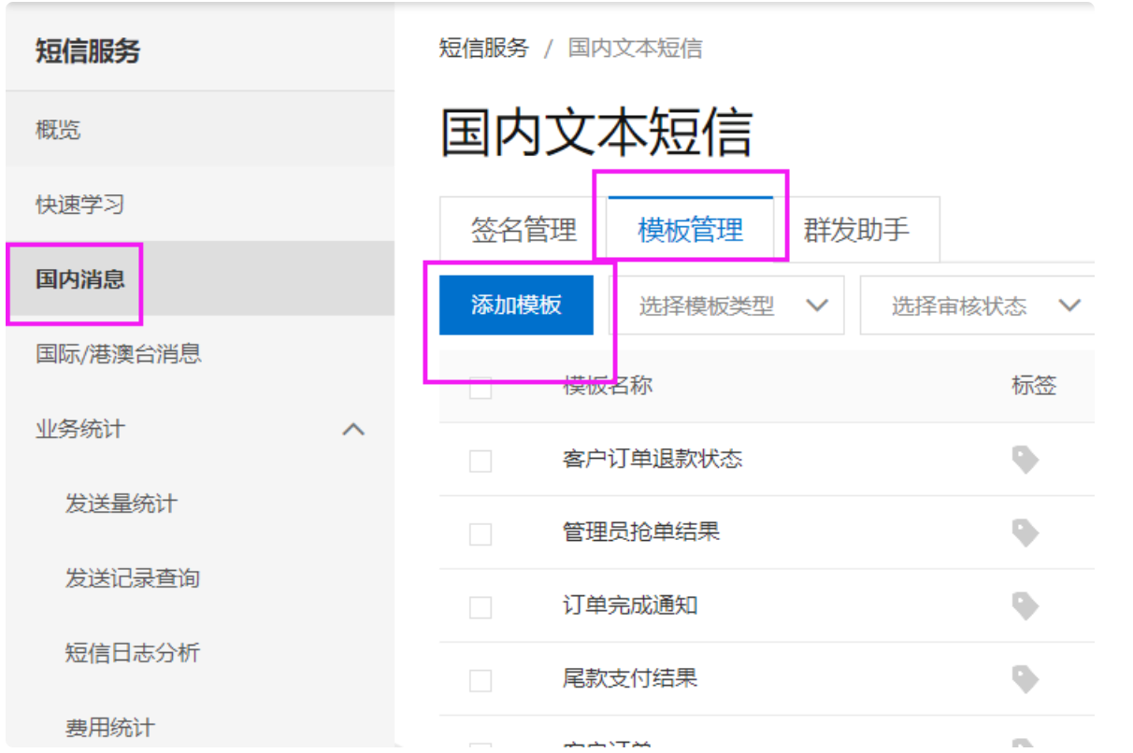Open 概览 in the sidebar
This screenshot has width=1133, height=753.
[x=200, y=130]
